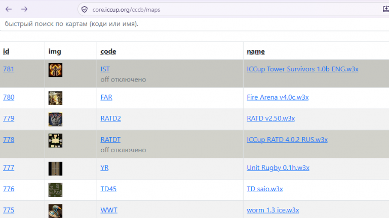Open the YR code link
Image resolution: width=389 pixels, height=218 pixels.
pyautogui.click(x=104, y=168)
